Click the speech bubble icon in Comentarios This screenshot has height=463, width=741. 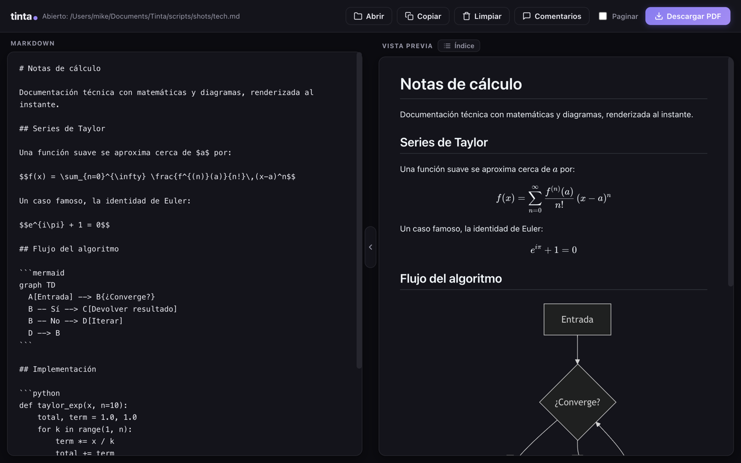(527, 16)
